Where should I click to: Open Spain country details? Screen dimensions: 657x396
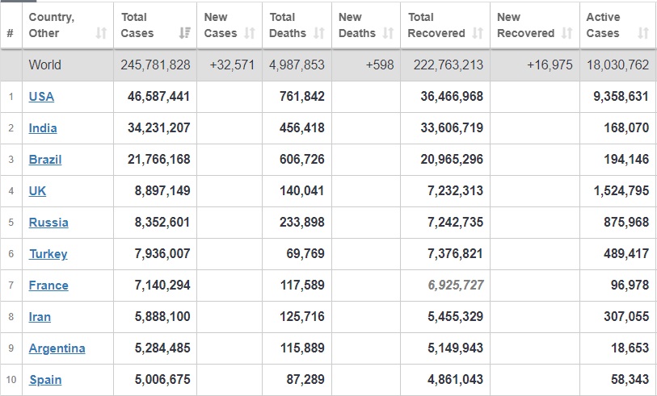click(45, 380)
